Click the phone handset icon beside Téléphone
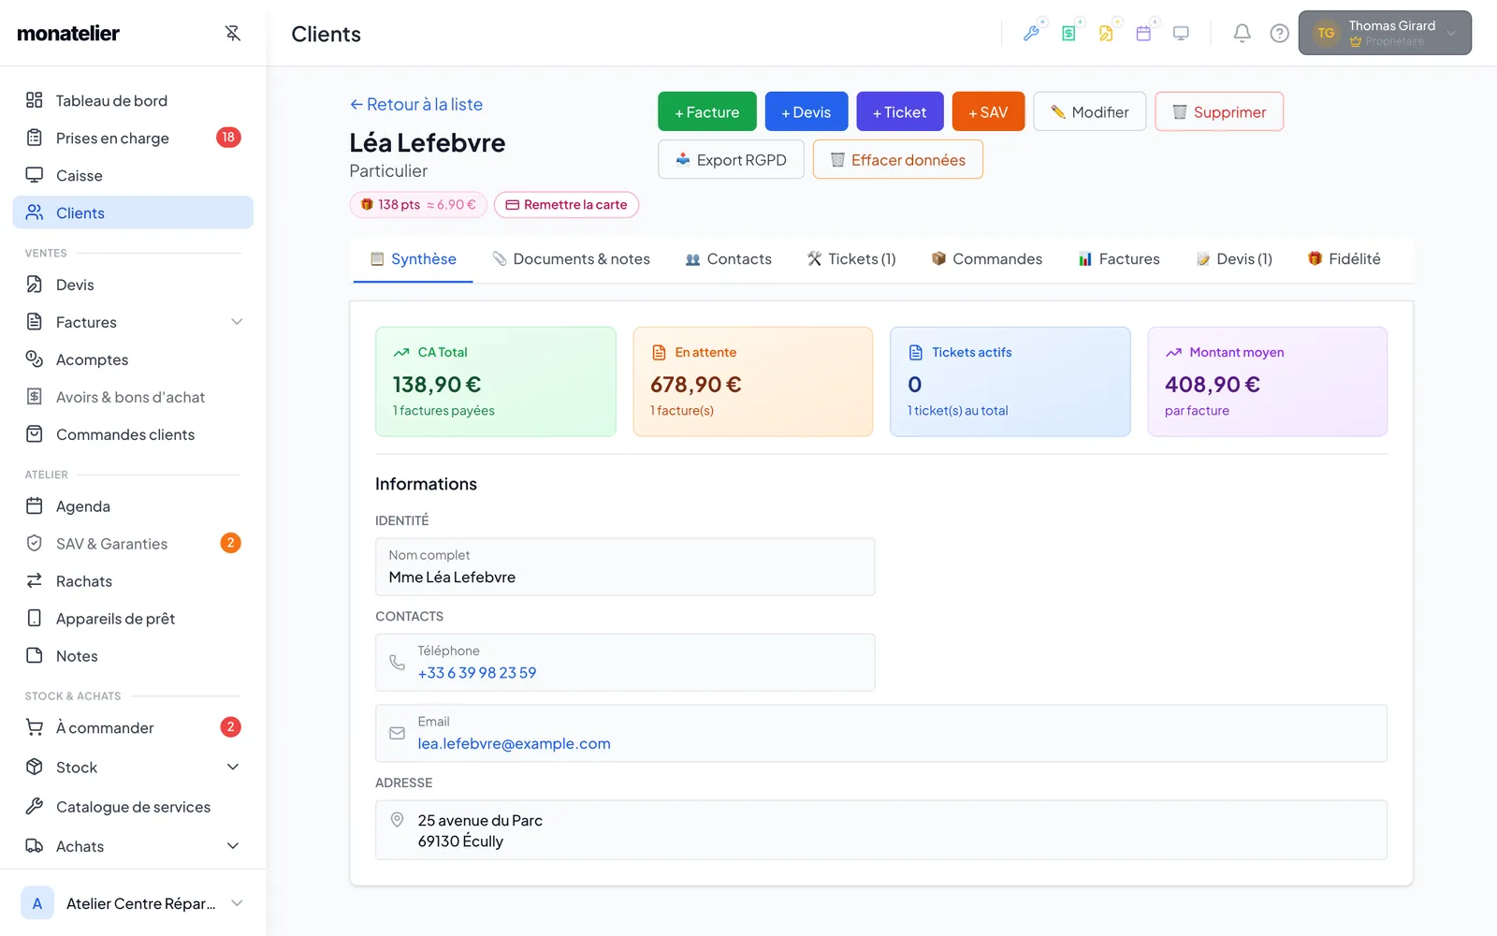Screen dimensions: 1497x936 coord(397,663)
